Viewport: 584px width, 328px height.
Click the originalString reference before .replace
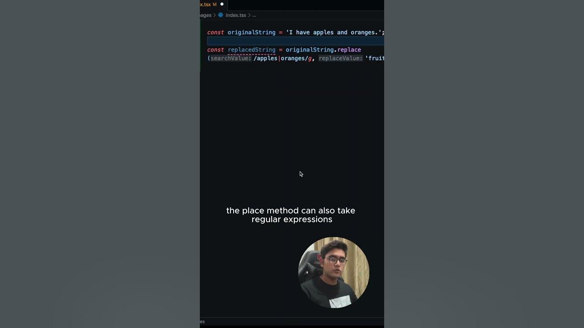310,50
